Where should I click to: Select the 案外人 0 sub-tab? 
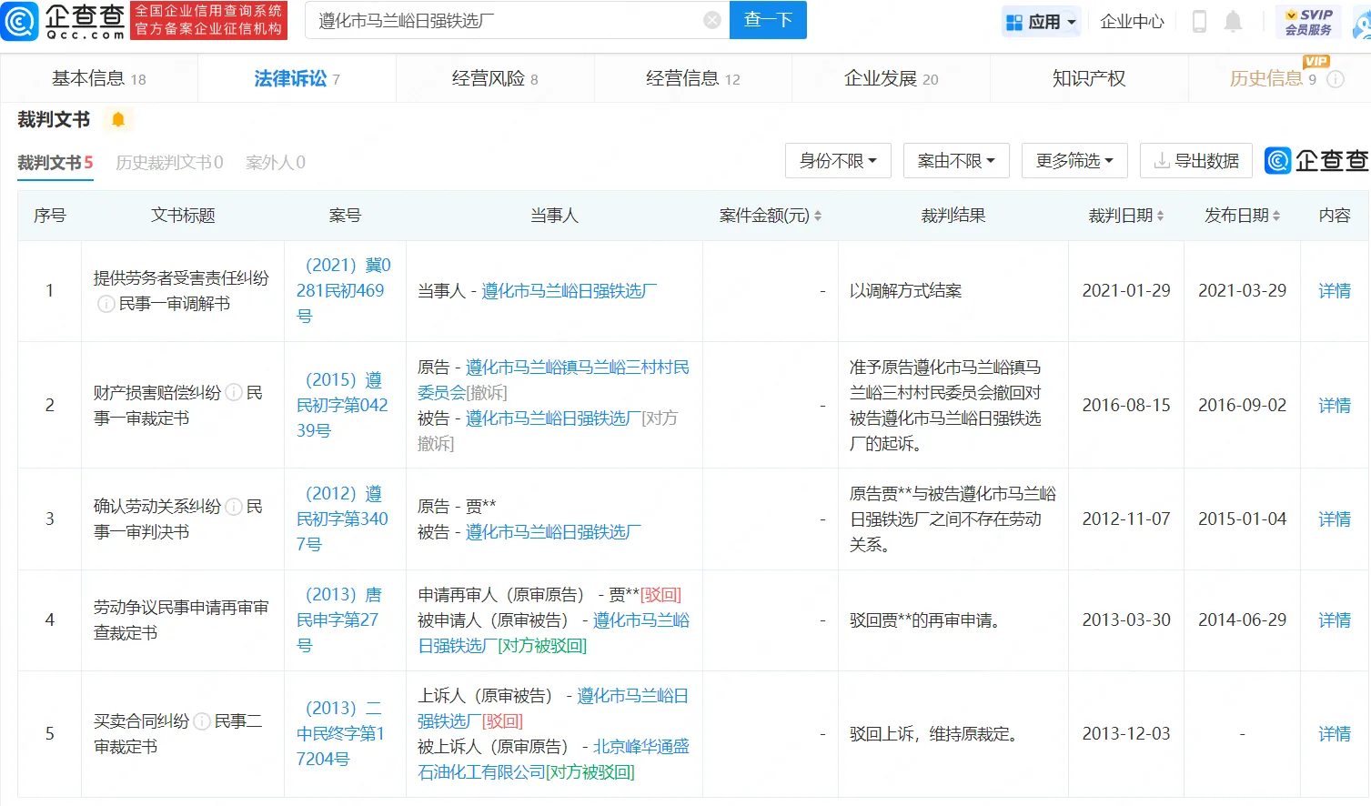276,163
